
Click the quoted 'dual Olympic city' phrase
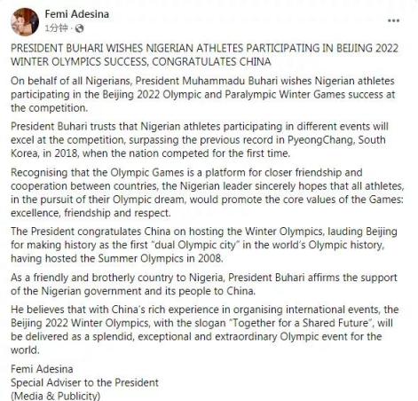tap(194, 245)
